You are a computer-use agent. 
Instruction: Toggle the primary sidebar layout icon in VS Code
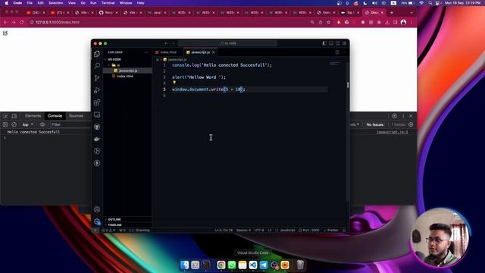tap(324, 43)
